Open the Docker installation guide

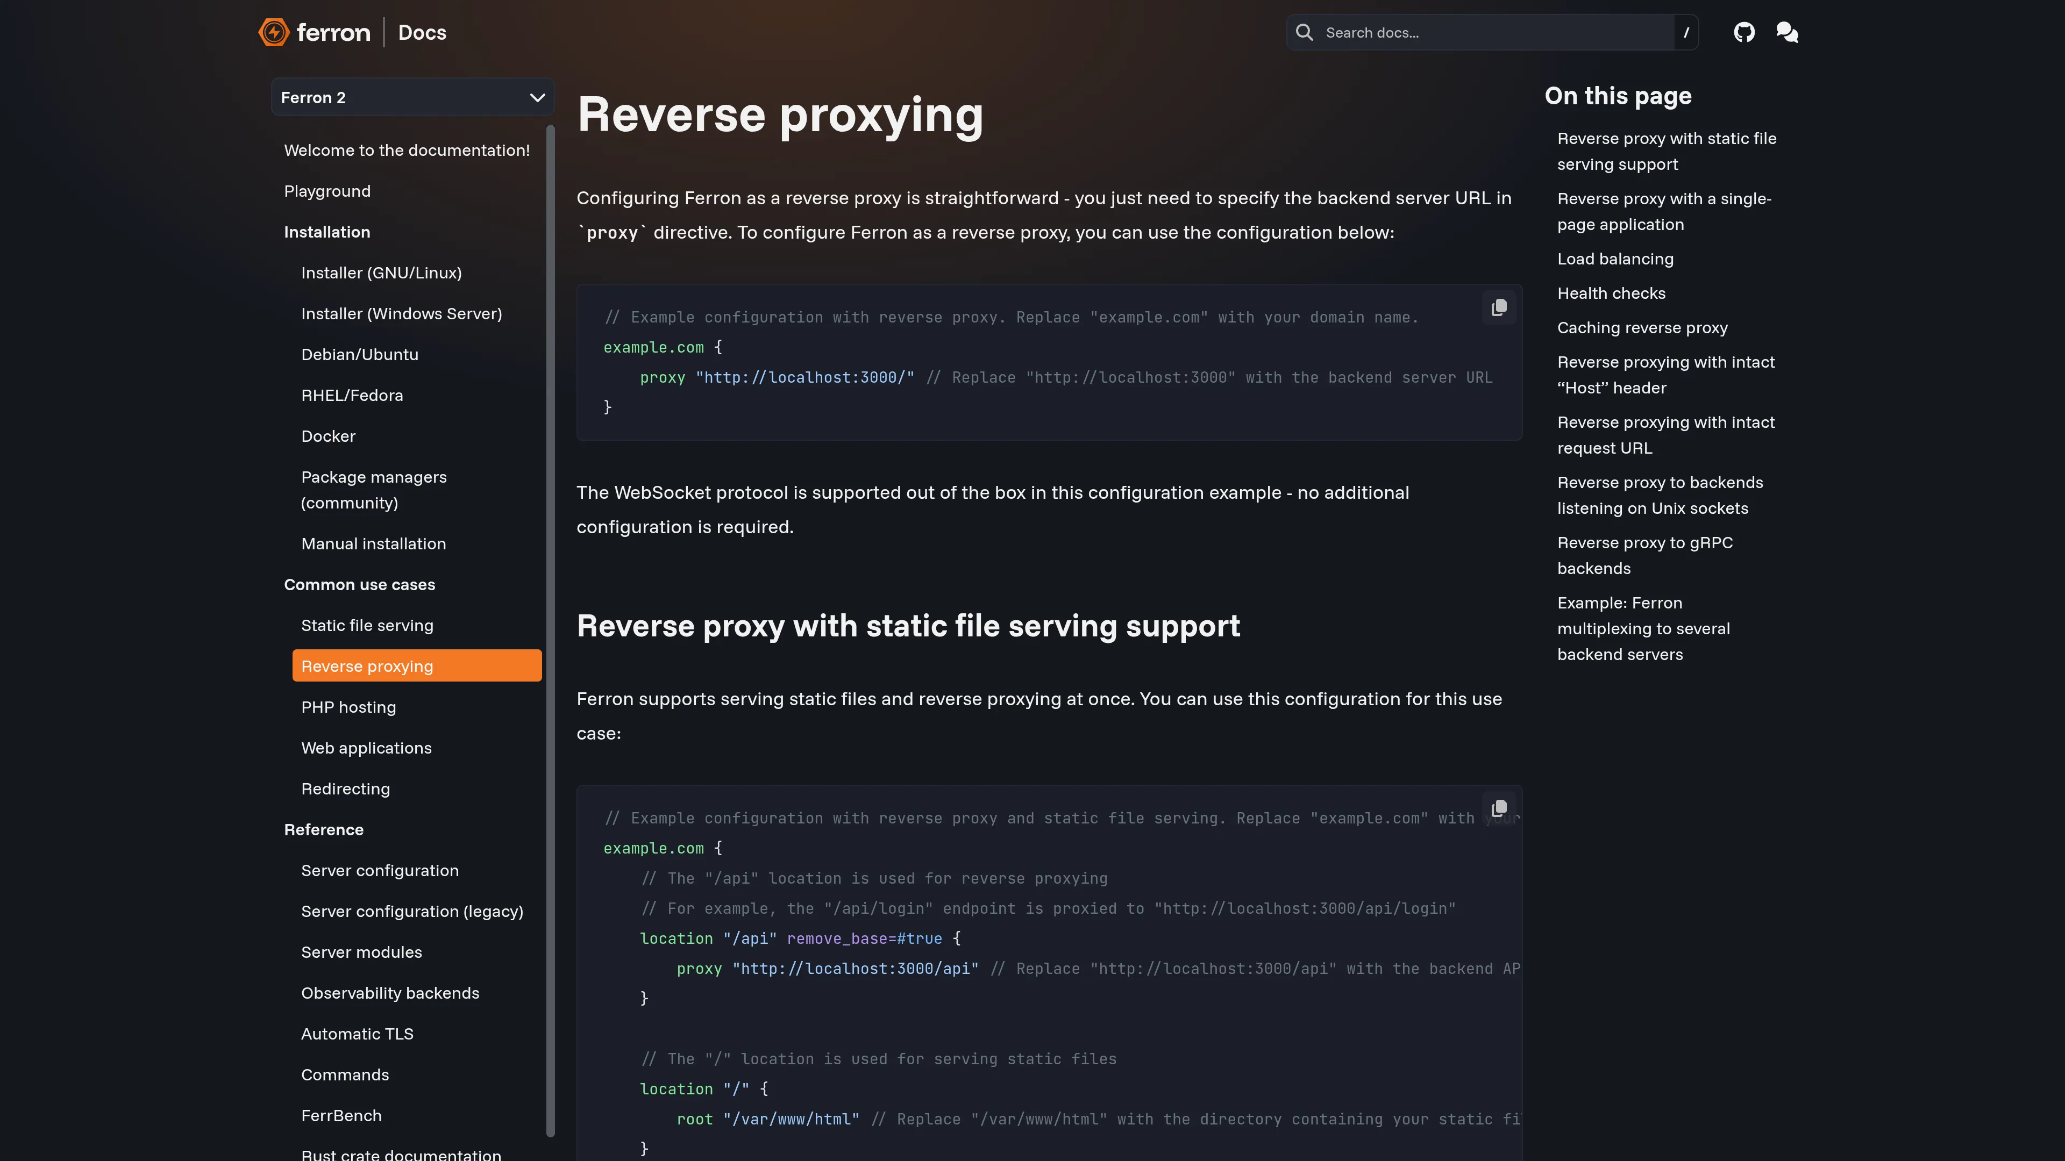point(328,436)
